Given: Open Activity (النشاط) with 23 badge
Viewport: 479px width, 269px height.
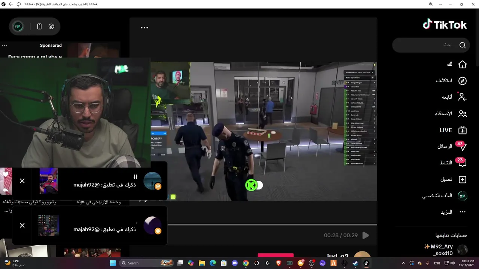Looking at the screenshot, I should (453, 163).
